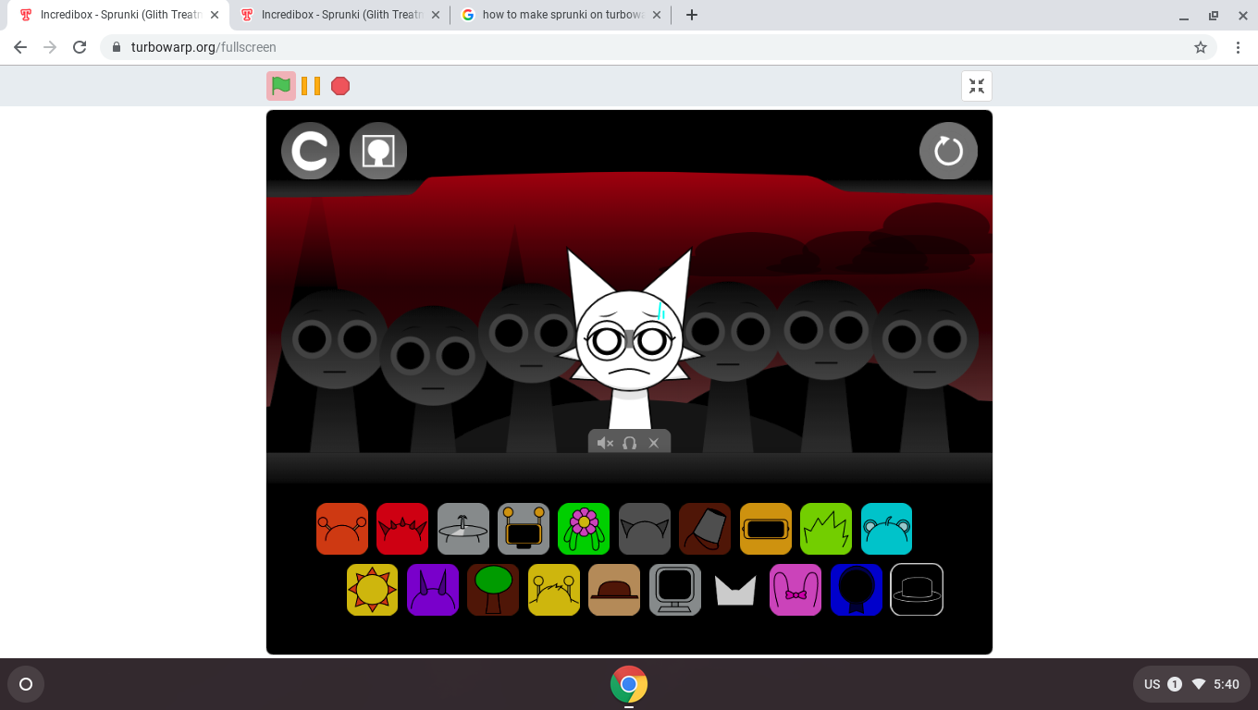The height and width of the screenshot is (710, 1258).
Task: Open Chrome three-dot menu
Action: 1238,47
